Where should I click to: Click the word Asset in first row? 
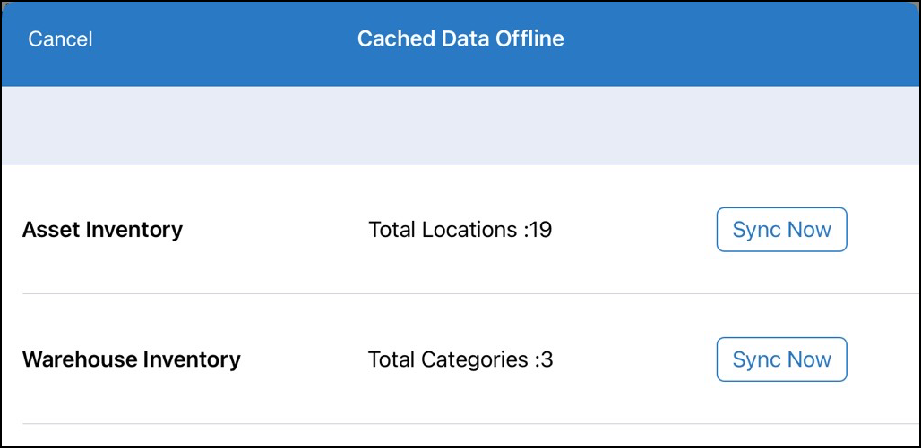tap(51, 229)
